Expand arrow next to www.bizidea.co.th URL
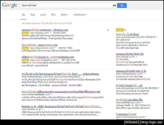Viewport: 164px width, 125px height. [x=43, y=109]
